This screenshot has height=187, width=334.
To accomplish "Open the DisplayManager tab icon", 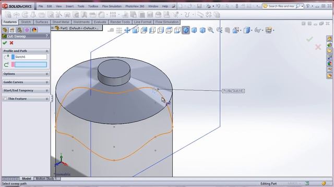I will [x=34, y=30].
